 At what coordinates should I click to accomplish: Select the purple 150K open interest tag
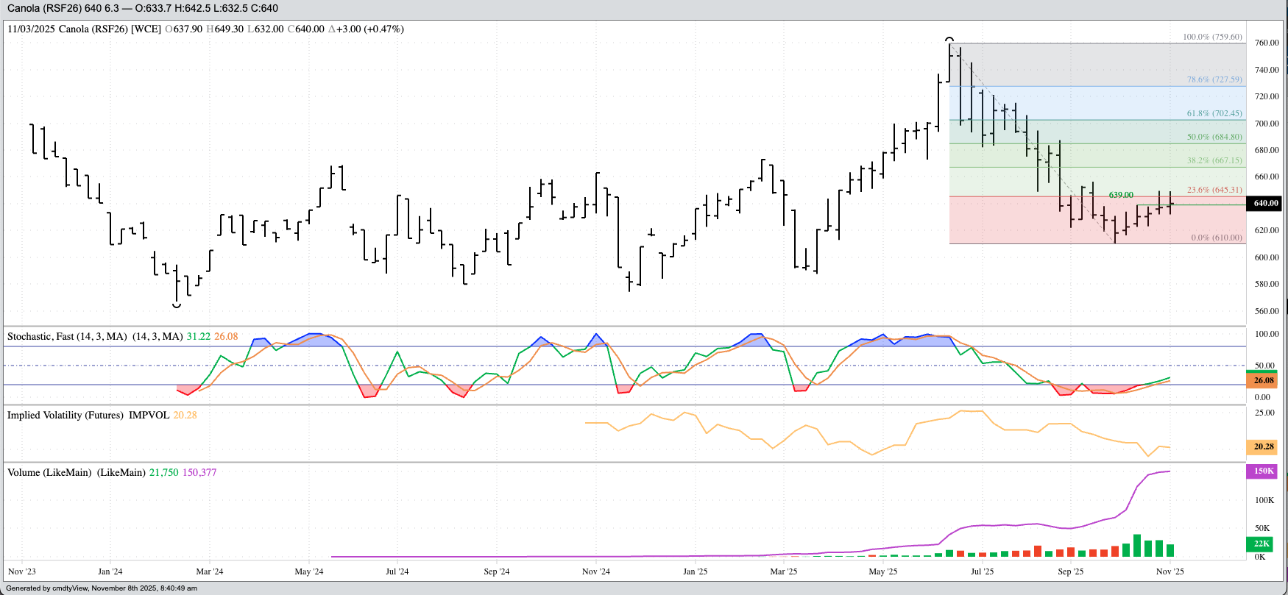point(1262,471)
